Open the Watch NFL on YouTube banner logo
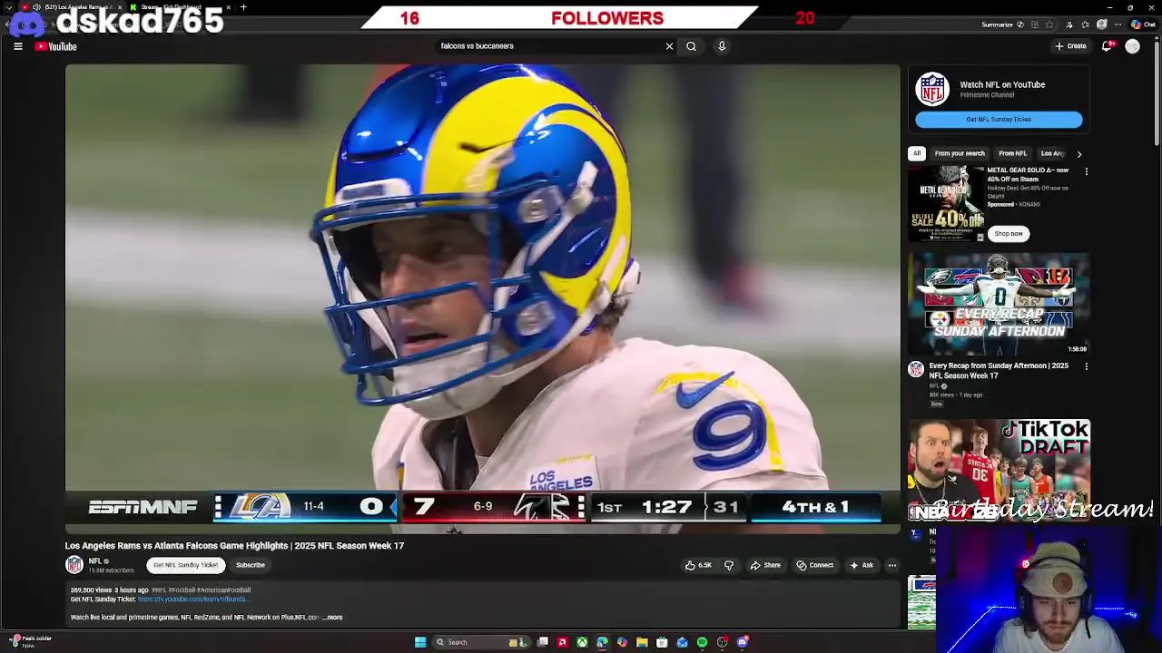 pos(932,90)
